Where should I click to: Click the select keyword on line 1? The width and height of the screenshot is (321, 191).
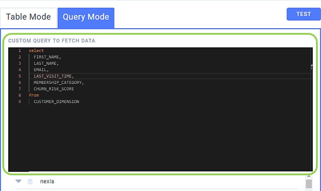point(36,50)
